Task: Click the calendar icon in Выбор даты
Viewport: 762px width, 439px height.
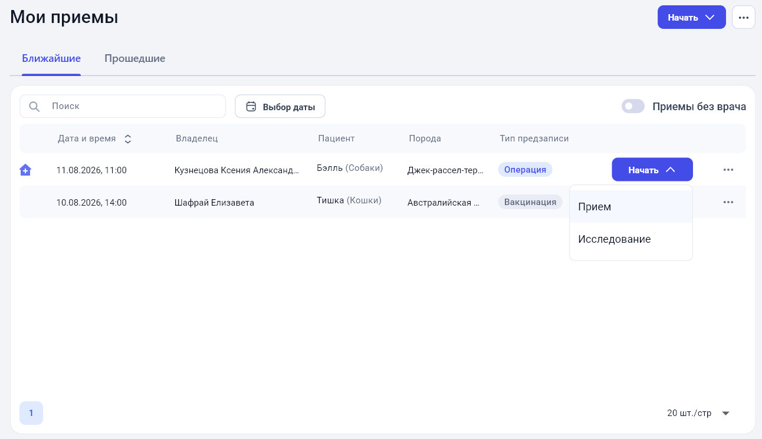Action: click(251, 107)
